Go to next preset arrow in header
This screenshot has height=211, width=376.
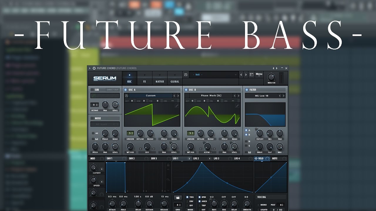coord(246,75)
